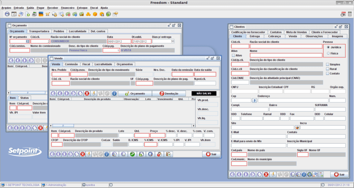Image resolution: width=354 pixels, height=188 pixels.
Task: Check the Simples checkbox
Action: tap(328, 64)
